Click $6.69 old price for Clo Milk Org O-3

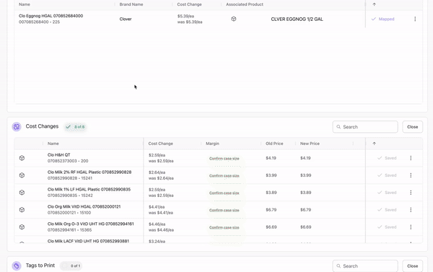[x=271, y=227]
